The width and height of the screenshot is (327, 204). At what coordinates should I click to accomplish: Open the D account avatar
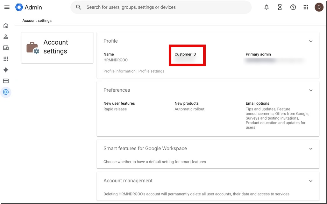click(x=319, y=7)
